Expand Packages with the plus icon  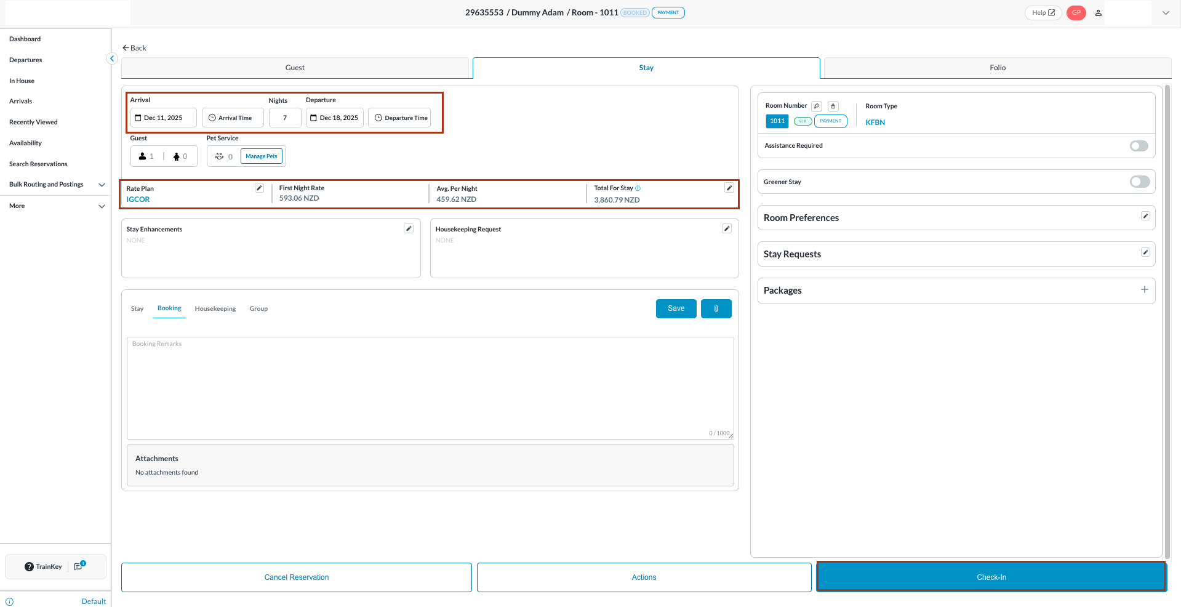click(1144, 290)
